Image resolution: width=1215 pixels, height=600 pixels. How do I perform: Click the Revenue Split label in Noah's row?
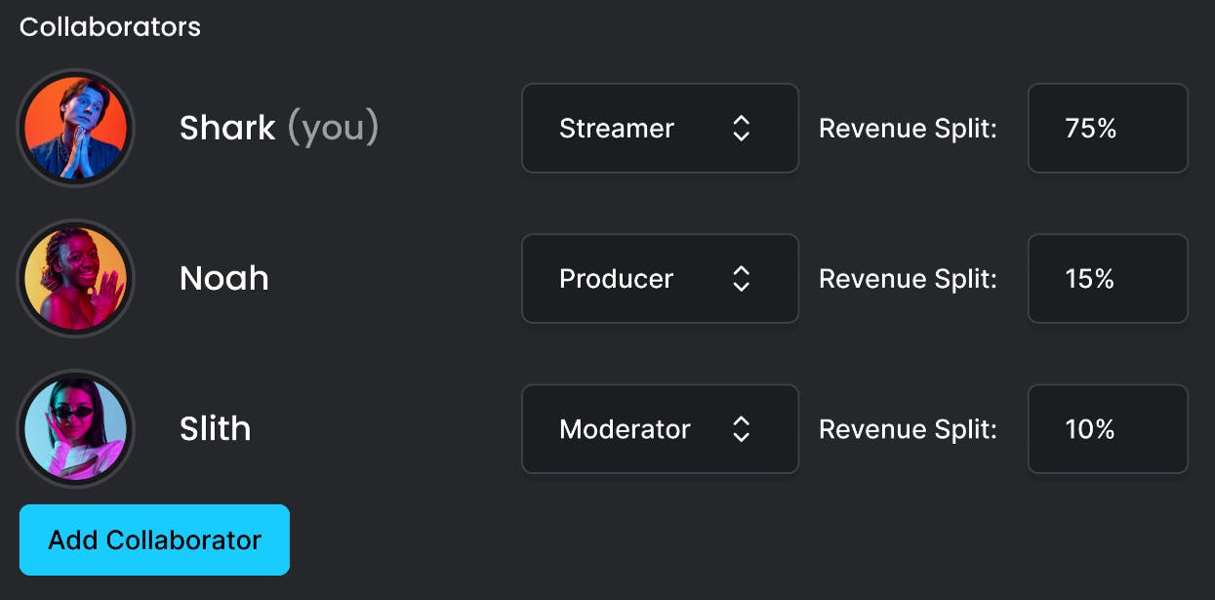tap(908, 279)
